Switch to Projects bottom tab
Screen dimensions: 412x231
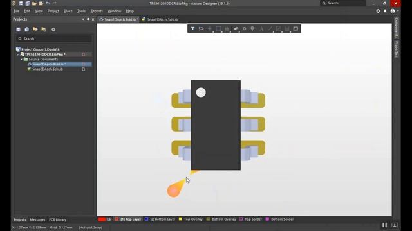(20, 219)
